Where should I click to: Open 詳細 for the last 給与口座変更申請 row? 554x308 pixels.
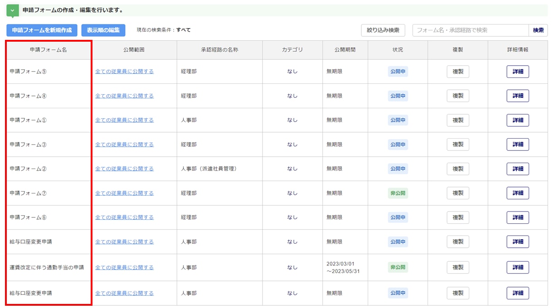518,293
